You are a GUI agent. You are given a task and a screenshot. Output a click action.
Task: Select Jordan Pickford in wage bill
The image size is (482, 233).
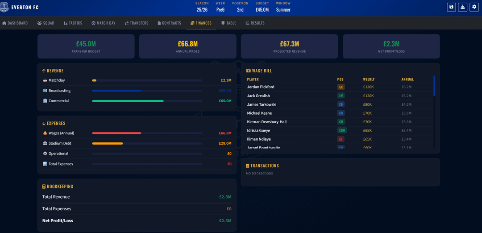pyautogui.click(x=261, y=87)
